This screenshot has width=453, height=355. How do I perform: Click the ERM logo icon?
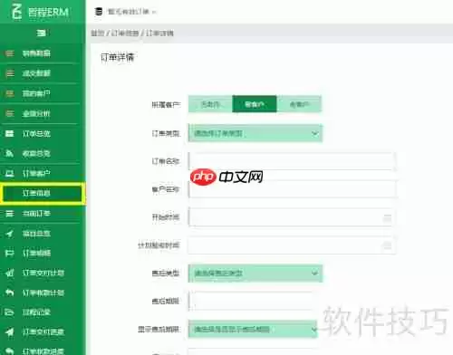click(x=17, y=12)
